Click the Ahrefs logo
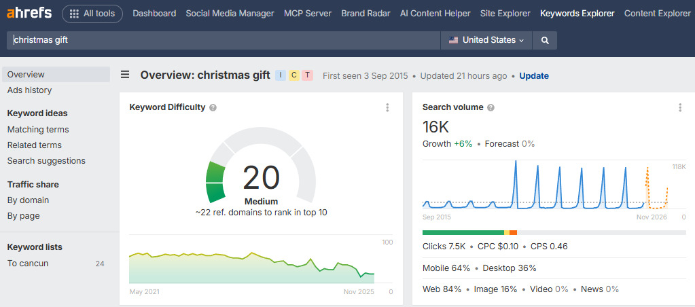The image size is (695, 307). point(29,14)
